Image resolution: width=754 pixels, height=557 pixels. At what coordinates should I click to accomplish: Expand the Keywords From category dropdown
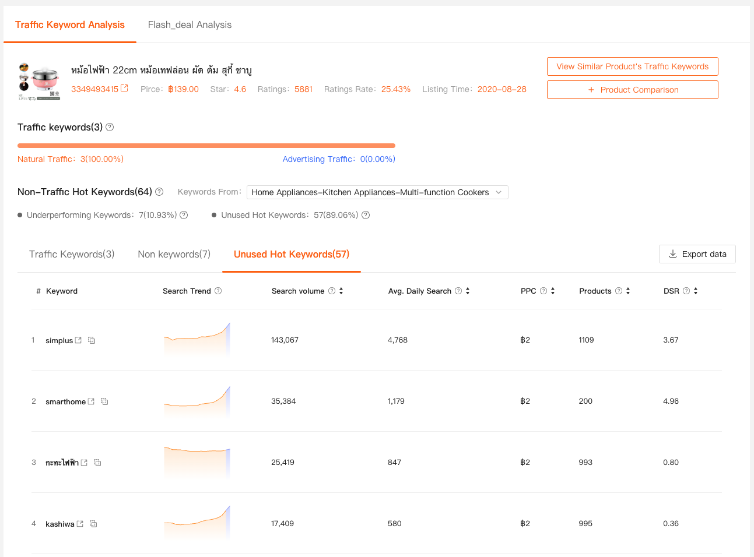[377, 192]
